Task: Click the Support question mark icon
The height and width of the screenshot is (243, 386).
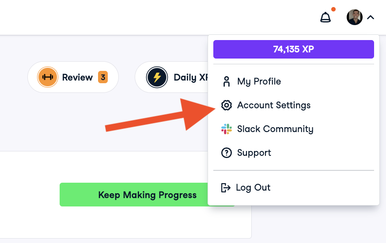Action: click(227, 153)
